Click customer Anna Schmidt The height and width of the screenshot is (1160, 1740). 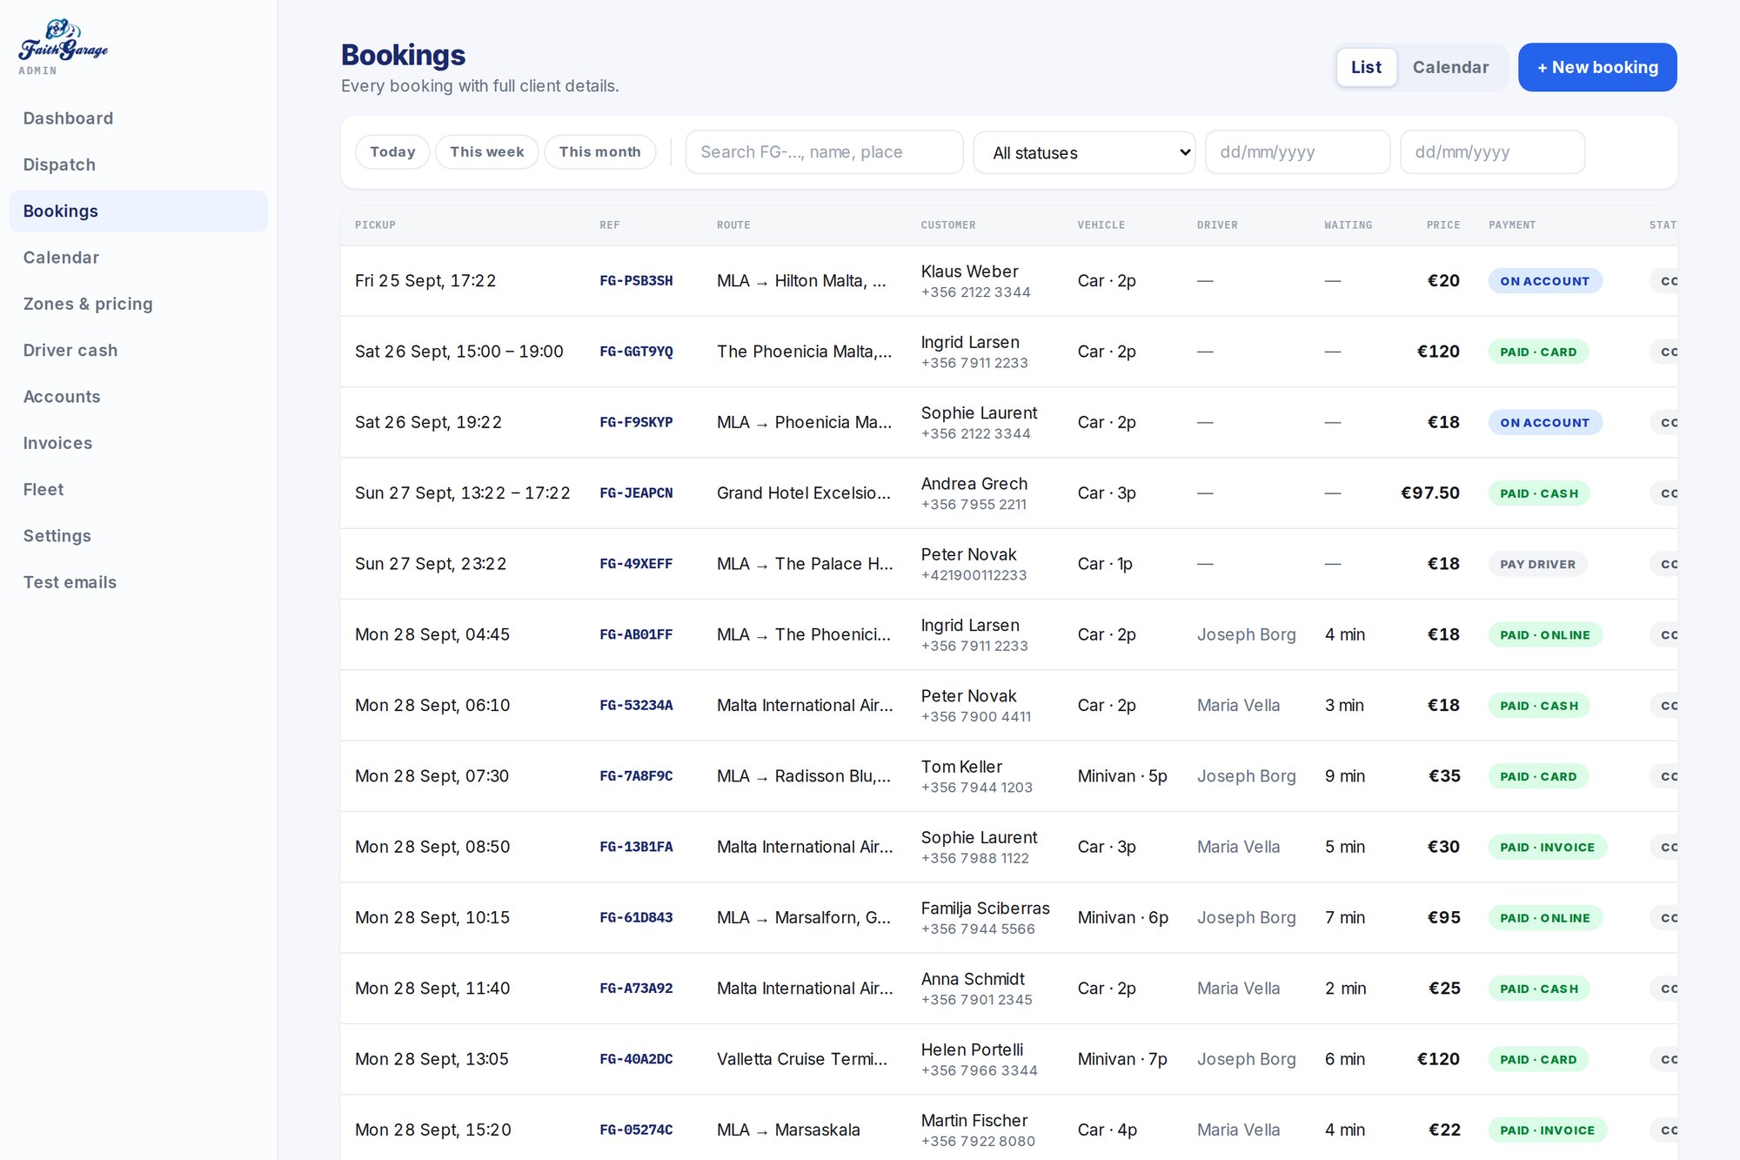tap(973, 979)
